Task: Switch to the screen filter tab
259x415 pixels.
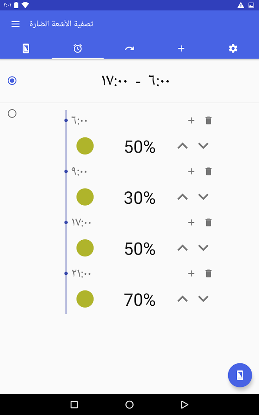Action: [x=26, y=48]
